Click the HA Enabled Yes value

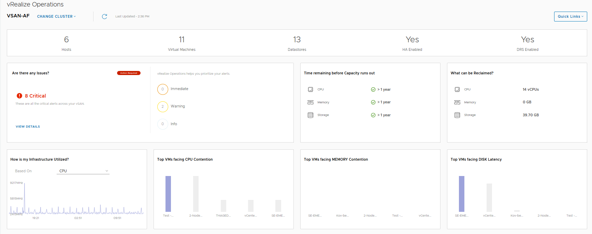point(412,40)
